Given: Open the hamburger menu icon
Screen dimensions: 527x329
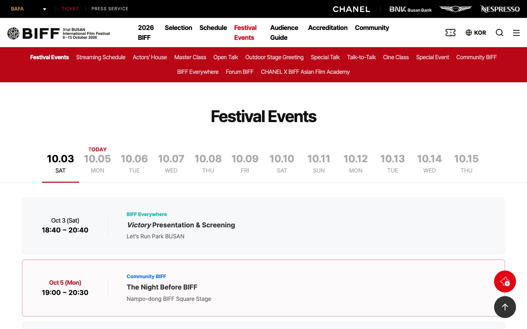Looking at the screenshot, I should 516,33.
